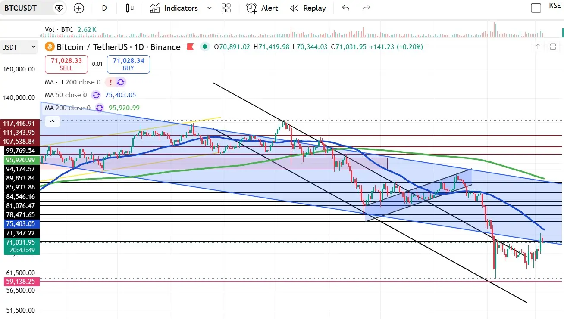This screenshot has height=319, width=564.
Task: Click the 84,546.16 price label
Action: 19,196
